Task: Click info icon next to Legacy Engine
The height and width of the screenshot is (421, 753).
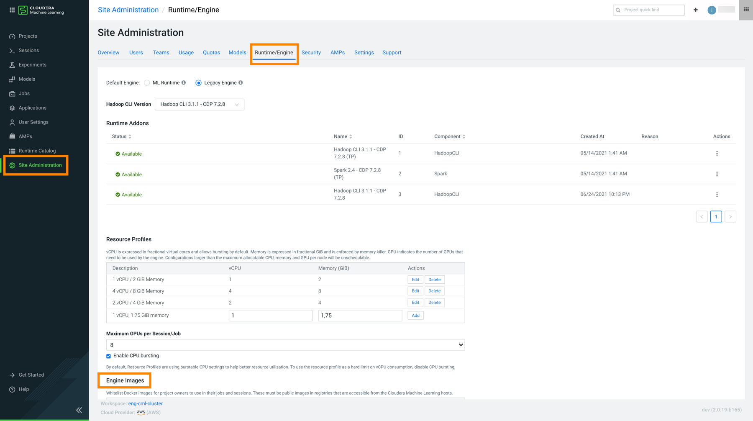Action: coord(241,83)
